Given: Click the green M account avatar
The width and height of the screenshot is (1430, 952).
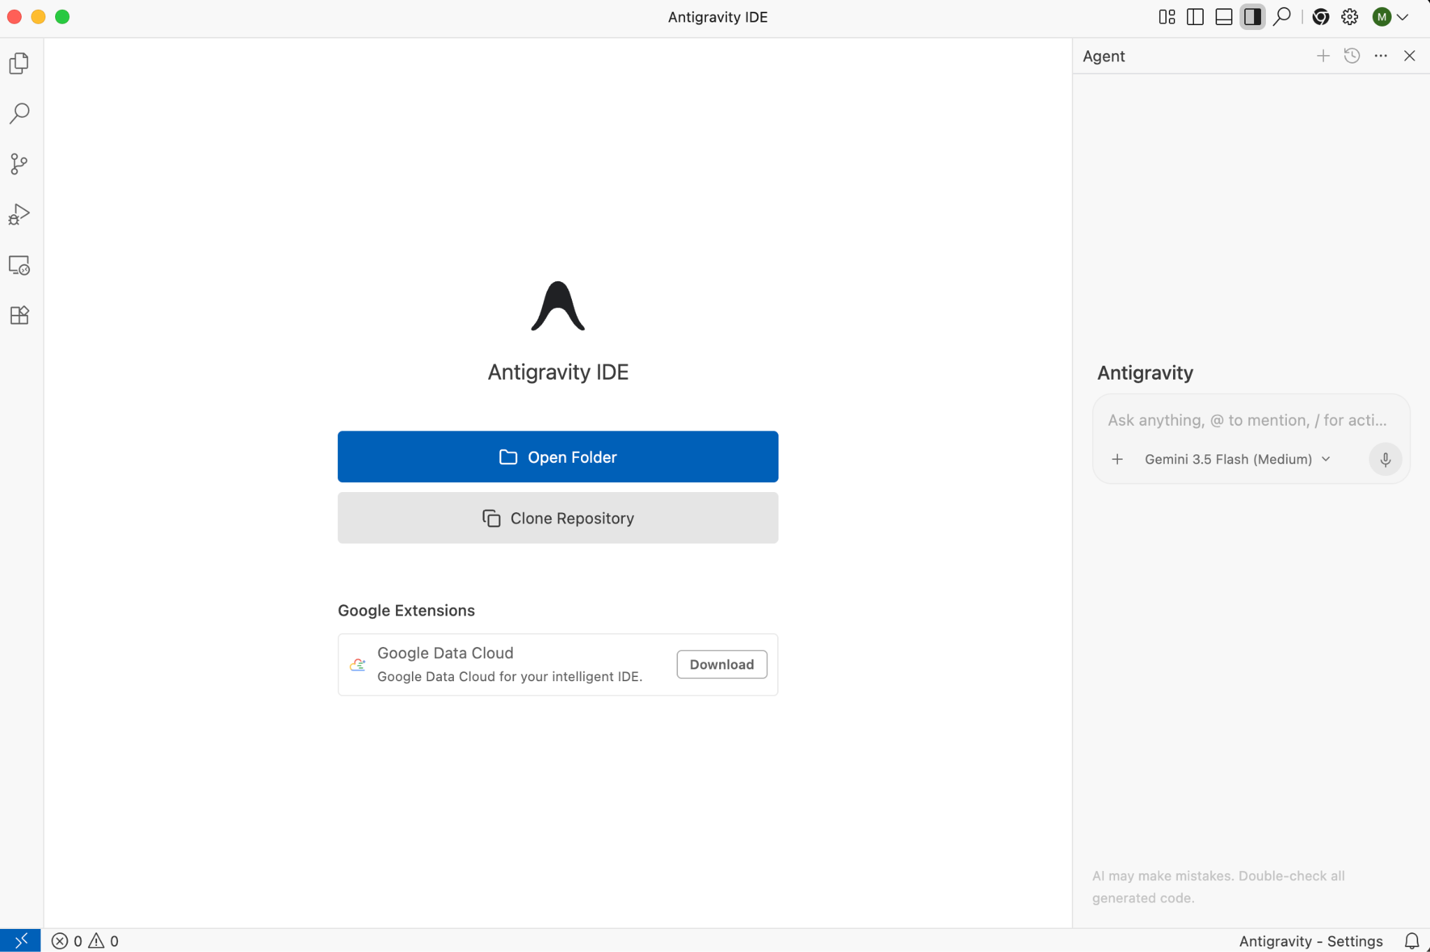Looking at the screenshot, I should pos(1381,17).
